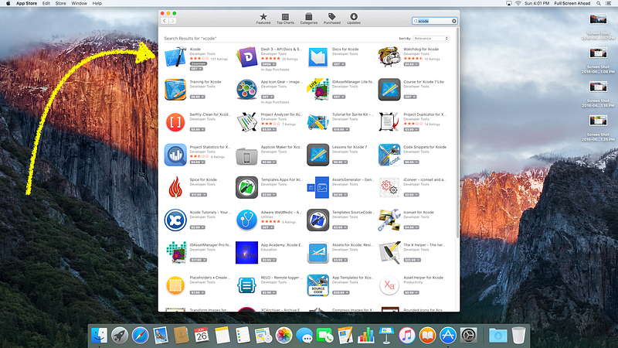
Task: Open the Spice for Xcode flame icon
Action: tap(175, 187)
